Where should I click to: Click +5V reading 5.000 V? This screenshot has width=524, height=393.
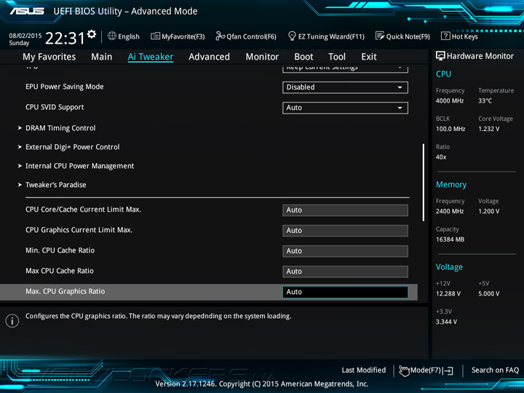coord(489,294)
